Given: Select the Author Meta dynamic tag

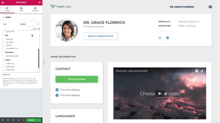Looking at the screenshot, I should tap(10, 67).
